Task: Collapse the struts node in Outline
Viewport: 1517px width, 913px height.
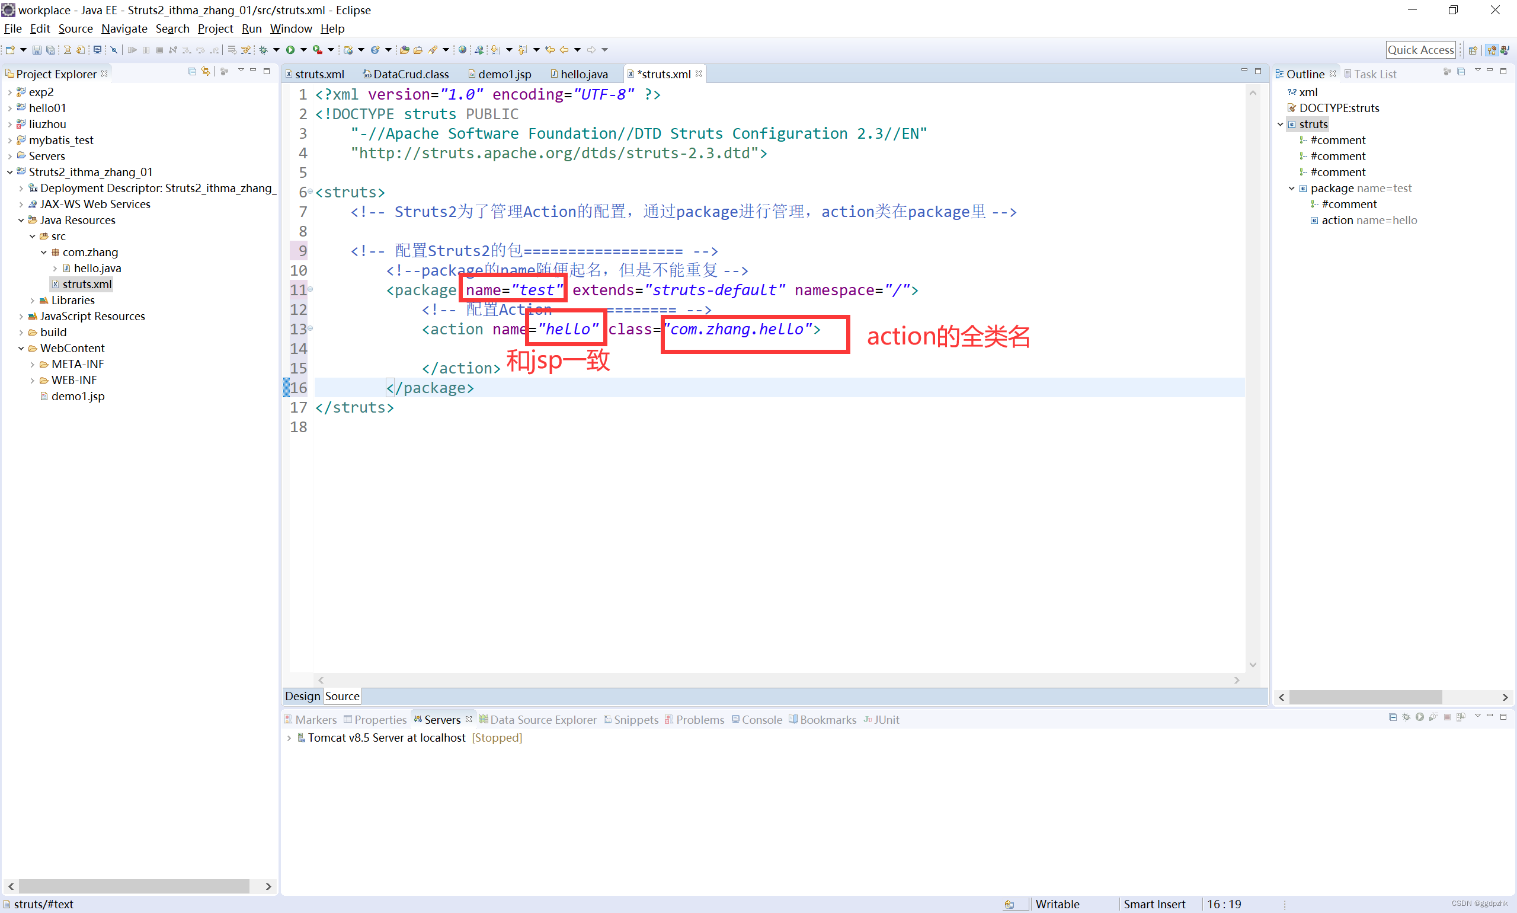Action: [1280, 124]
